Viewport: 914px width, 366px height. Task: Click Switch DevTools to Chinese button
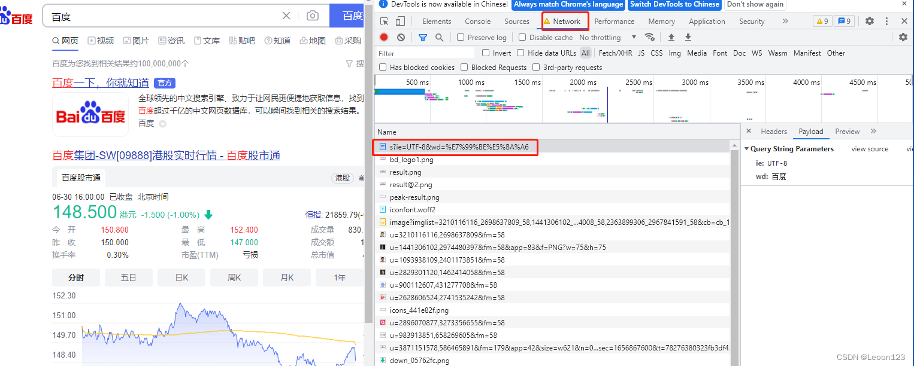pos(674,4)
